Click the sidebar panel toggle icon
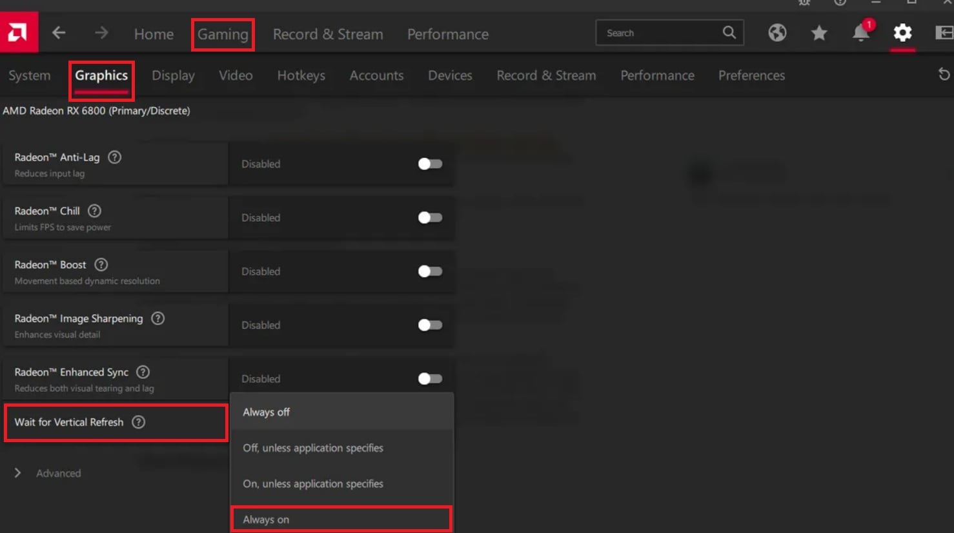954x533 pixels. click(x=944, y=32)
